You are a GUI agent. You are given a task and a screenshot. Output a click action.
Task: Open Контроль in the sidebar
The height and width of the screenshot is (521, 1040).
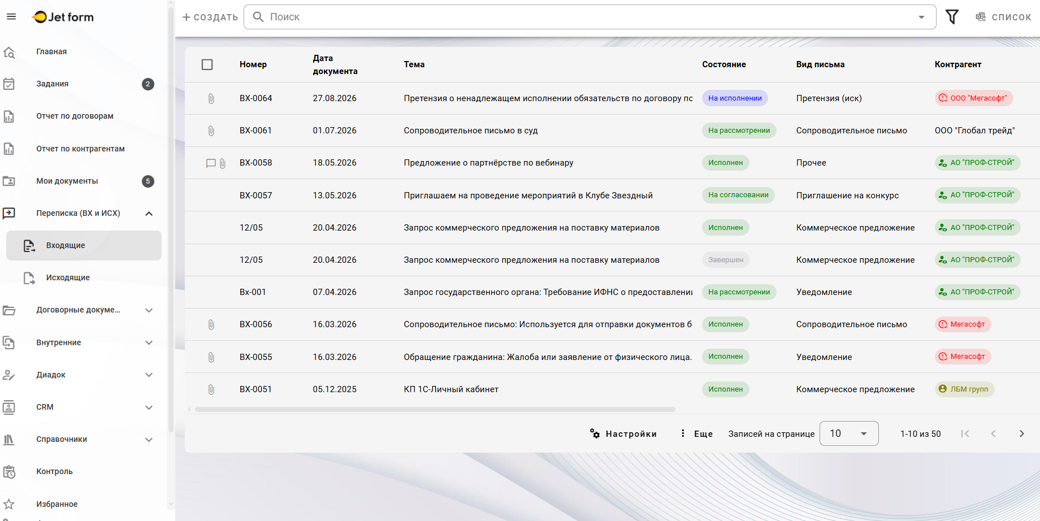[55, 471]
